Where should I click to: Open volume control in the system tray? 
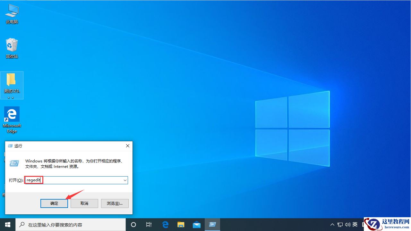pos(348,224)
